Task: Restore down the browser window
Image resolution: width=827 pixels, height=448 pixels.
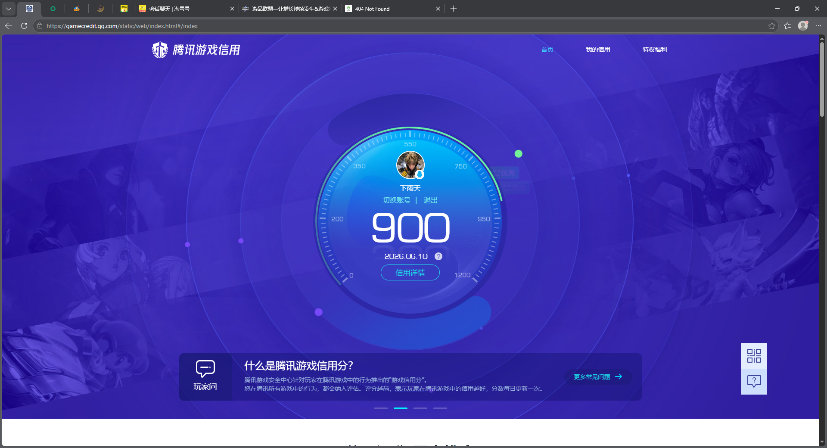Action: click(797, 9)
